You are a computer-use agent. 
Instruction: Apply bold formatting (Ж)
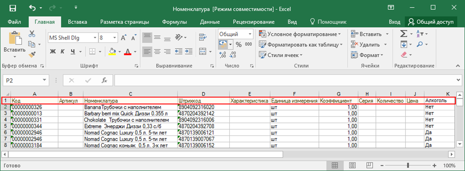(x=53, y=51)
